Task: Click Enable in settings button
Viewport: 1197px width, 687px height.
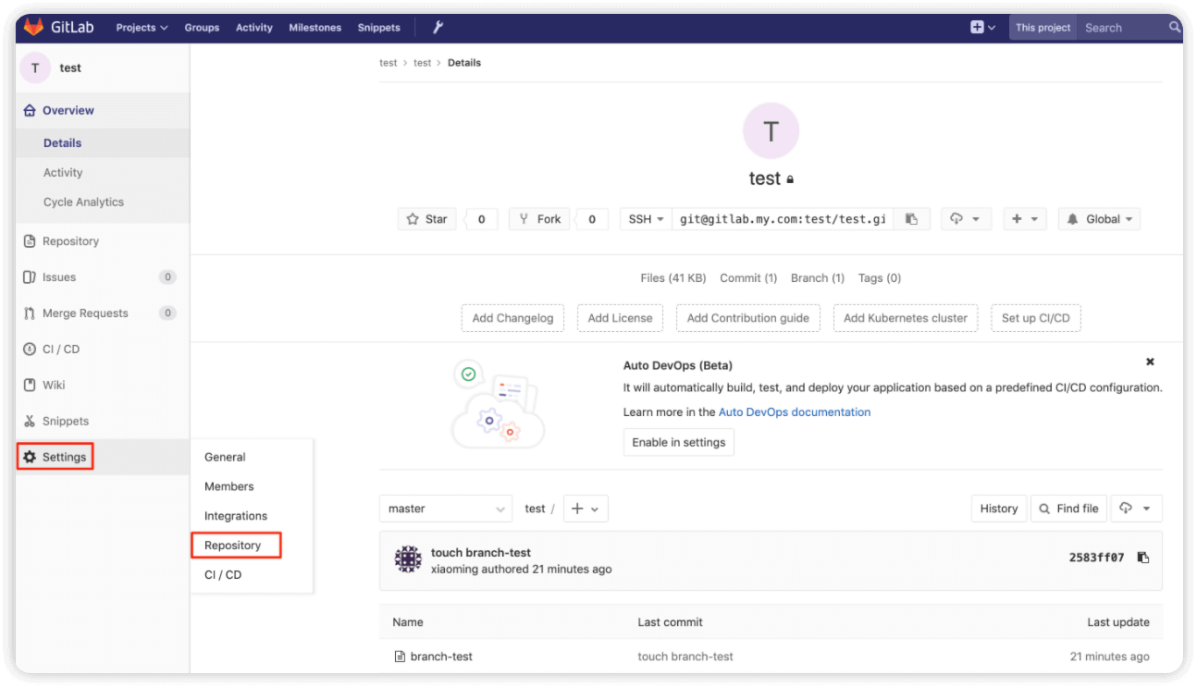Action: [679, 442]
